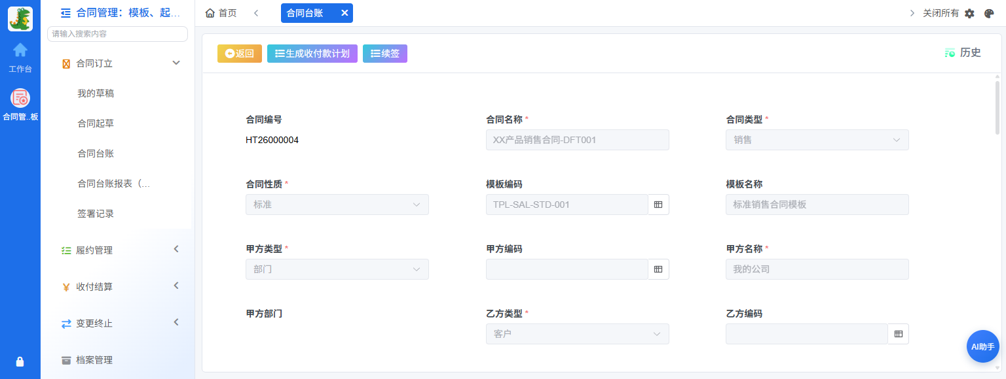Screen dimensions: 1006x379
Task: Click the 模板编码 input field
Action: pos(567,205)
